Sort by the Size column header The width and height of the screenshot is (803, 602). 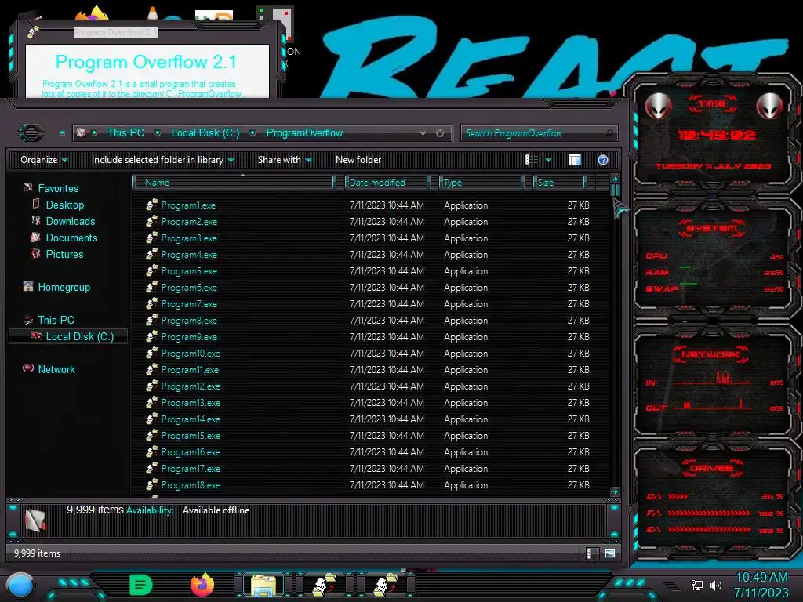(x=558, y=182)
